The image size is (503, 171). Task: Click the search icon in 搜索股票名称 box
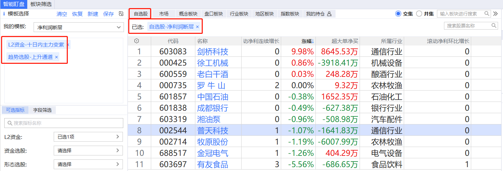[x=494, y=26]
